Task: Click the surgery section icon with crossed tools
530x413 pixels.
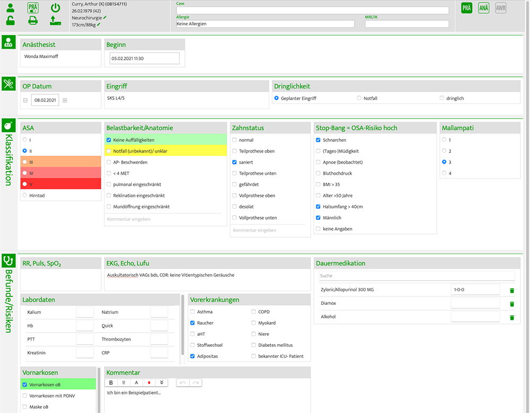Action: click(x=8, y=84)
